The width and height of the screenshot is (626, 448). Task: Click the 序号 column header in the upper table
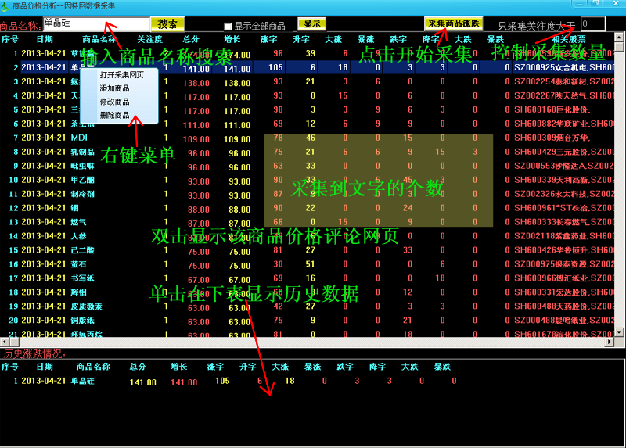coord(10,39)
